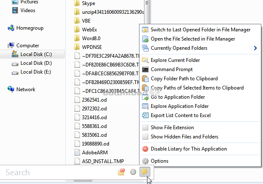Click the Explore Current Folder icon
Viewport: 263px width, 184px height.
tap(145, 60)
